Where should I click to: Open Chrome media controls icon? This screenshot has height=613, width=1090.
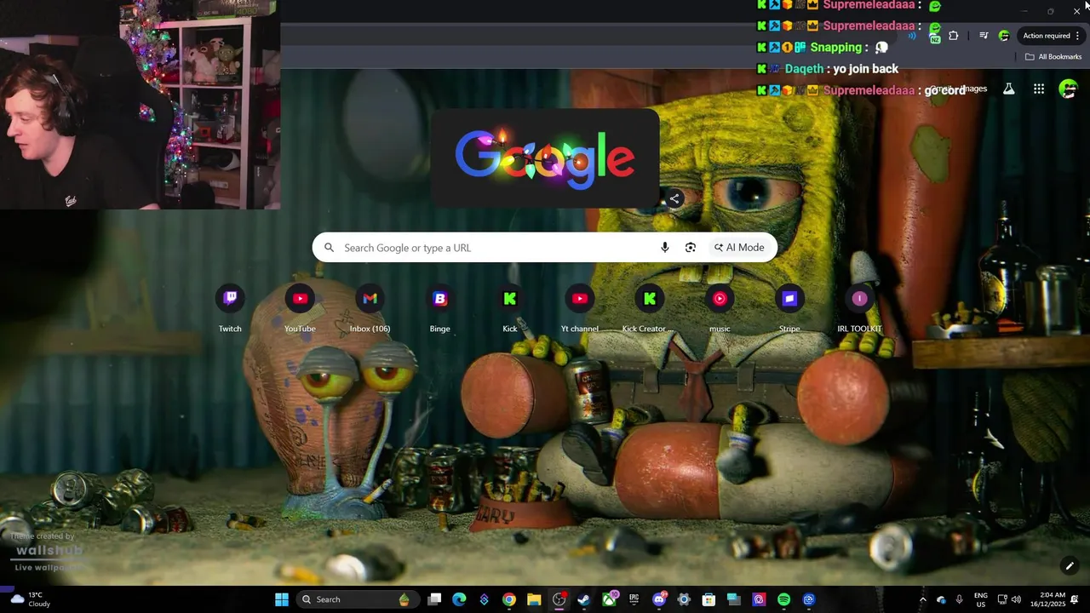click(984, 36)
